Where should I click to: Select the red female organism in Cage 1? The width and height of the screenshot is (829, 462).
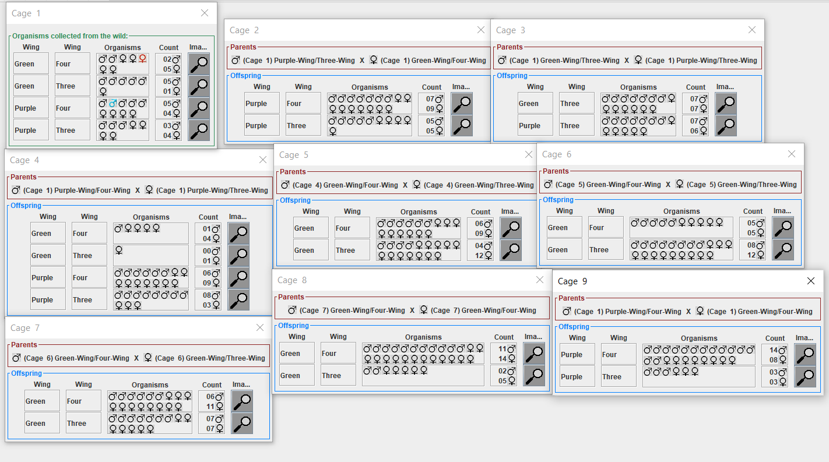tap(142, 59)
